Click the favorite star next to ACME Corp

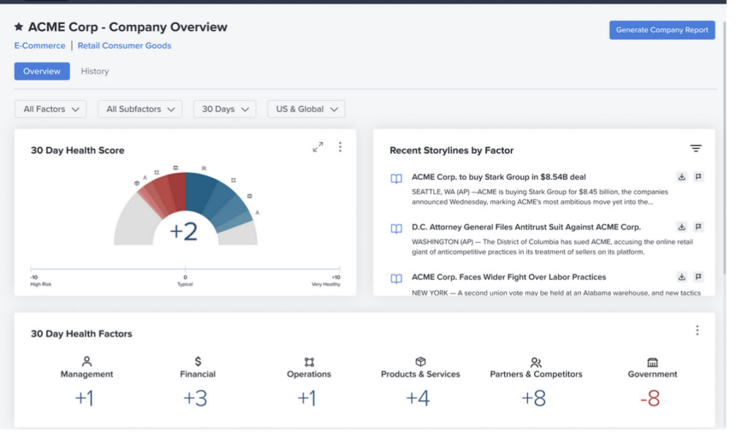coord(19,27)
